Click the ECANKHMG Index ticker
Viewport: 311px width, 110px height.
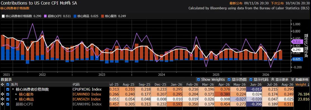87,104
